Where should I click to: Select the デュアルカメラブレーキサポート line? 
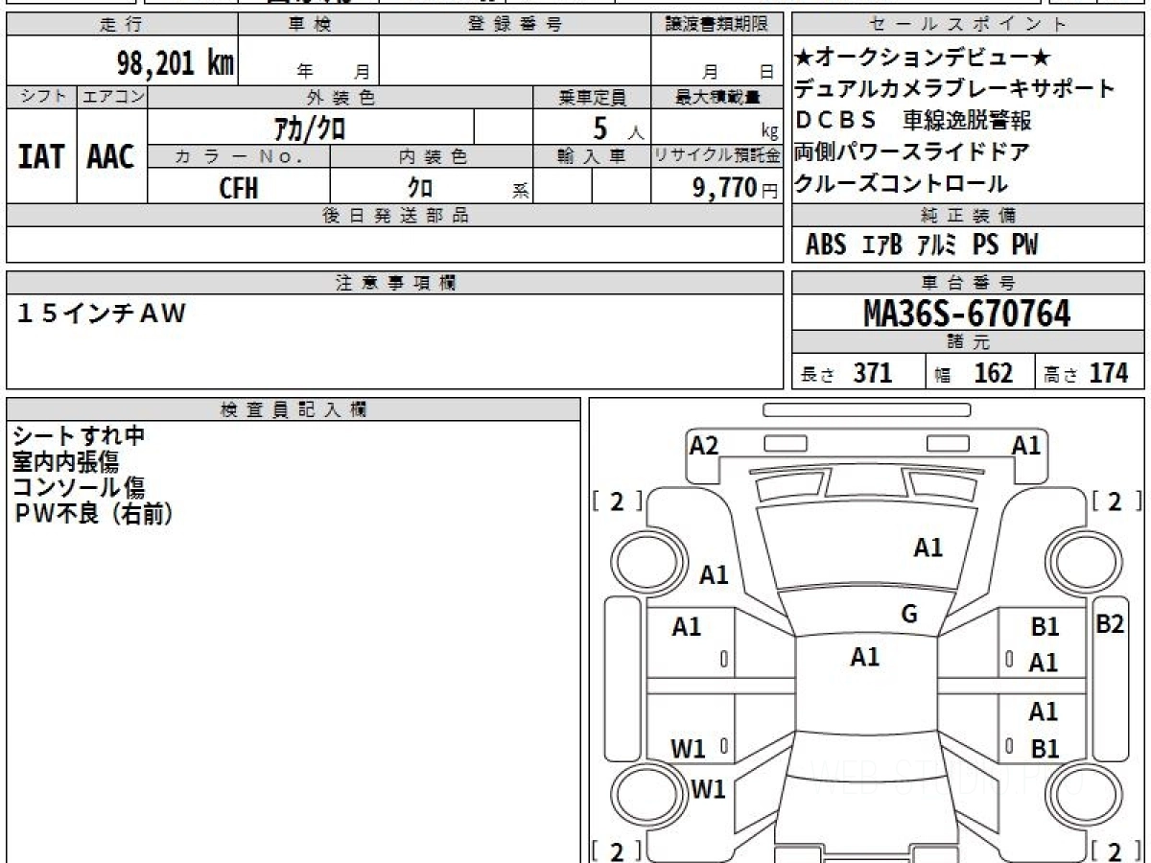coord(954,89)
